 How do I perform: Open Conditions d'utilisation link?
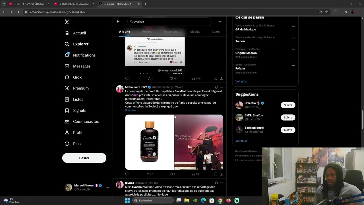[x=246, y=151]
